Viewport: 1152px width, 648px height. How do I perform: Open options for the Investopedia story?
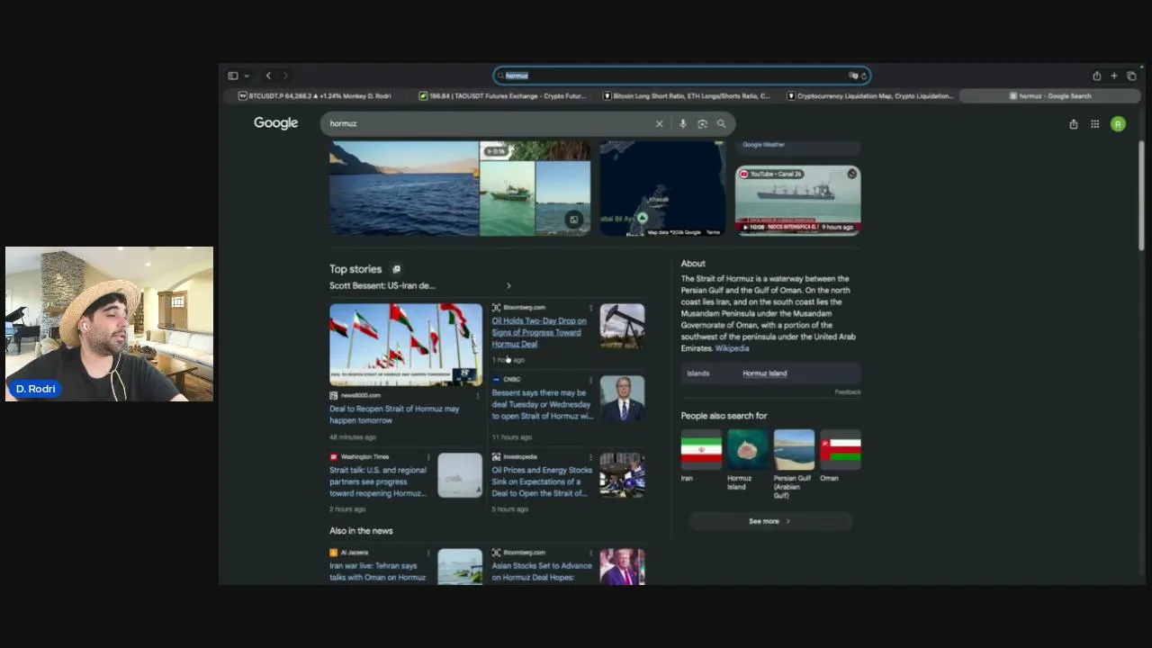(590, 457)
